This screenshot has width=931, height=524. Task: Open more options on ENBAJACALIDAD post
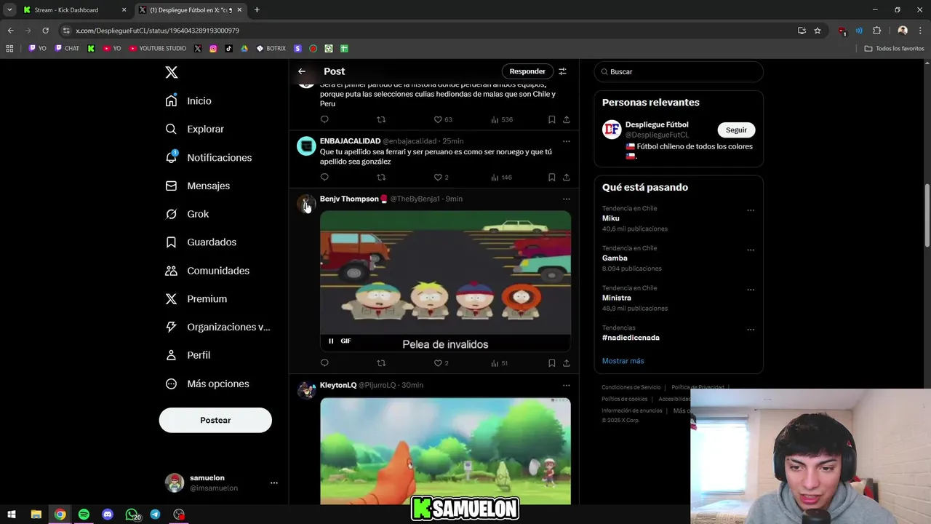point(566,141)
